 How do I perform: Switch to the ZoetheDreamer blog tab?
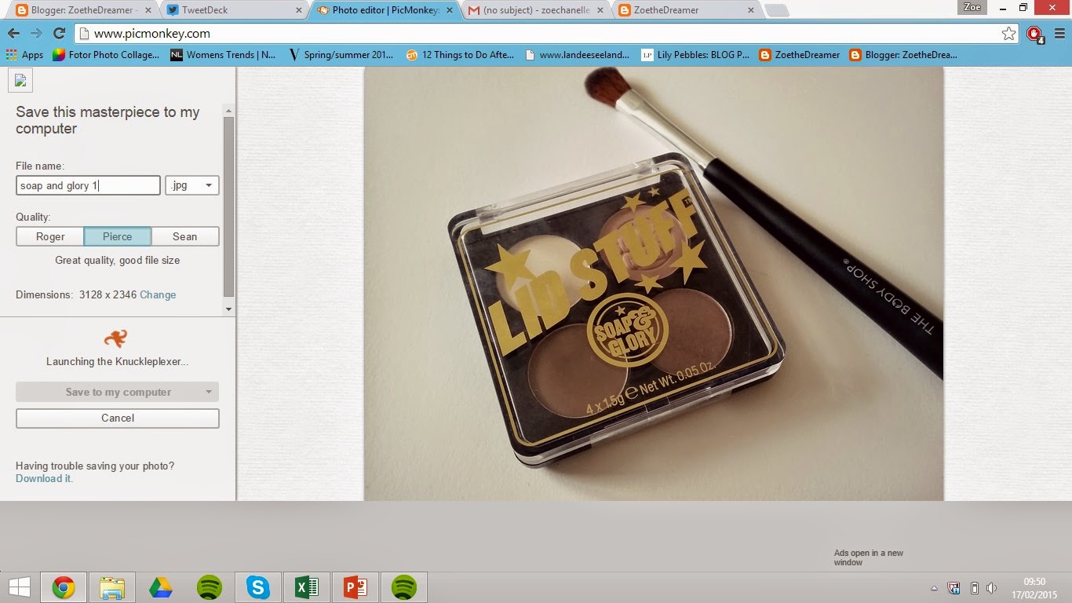point(686,10)
